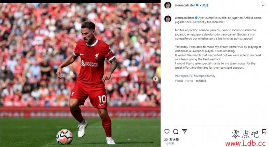This screenshot has width=269, height=147.
Task: Open the #LiverpoolFC hashtag
Action: 184,76
